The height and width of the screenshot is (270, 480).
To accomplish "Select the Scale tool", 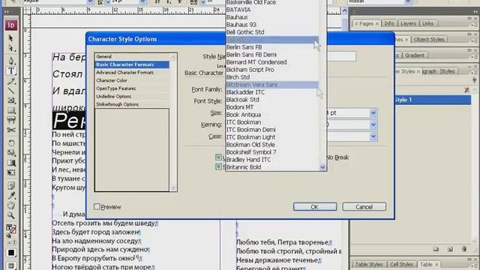I will click(x=11, y=152).
